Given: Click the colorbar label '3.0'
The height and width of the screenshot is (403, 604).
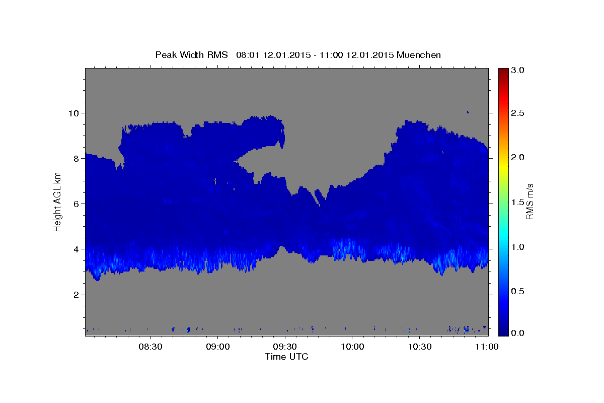Looking at the screenshot, I should click(518, 71).
